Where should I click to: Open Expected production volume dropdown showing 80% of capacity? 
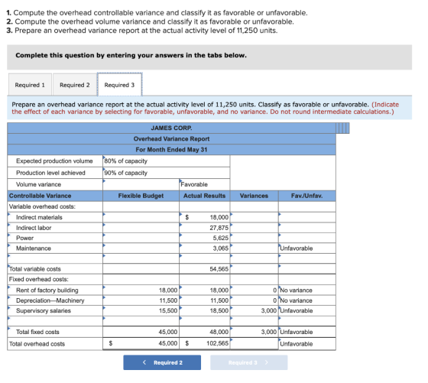point(167,161)
